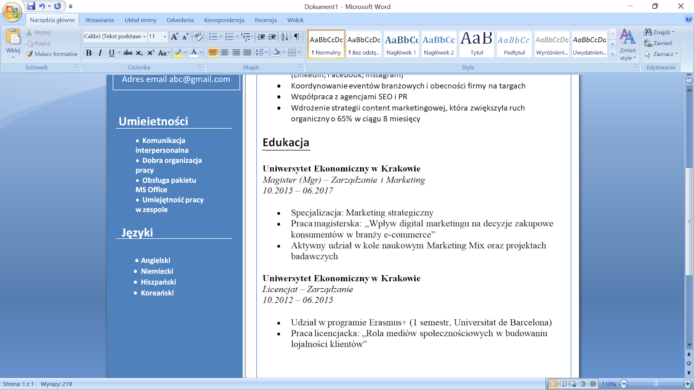Viewport: 694px width, 390px height.
Task: Click the Sort icon in the Akapit group
Action: (x=285, y=37)
